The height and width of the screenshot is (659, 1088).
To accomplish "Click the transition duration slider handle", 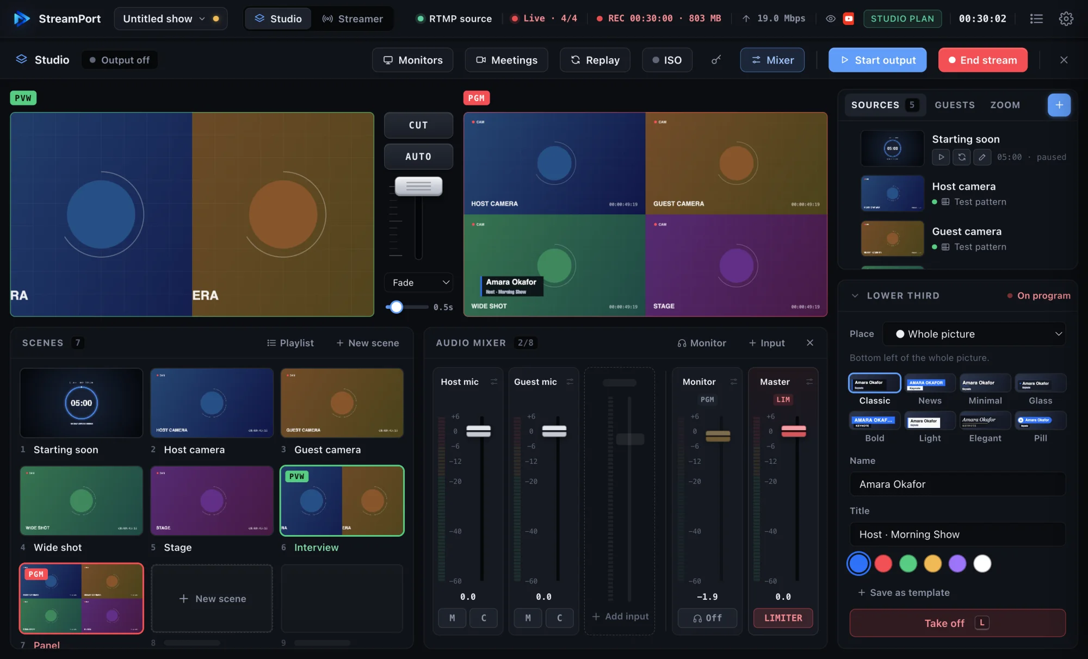I will (x=397, y=307).
